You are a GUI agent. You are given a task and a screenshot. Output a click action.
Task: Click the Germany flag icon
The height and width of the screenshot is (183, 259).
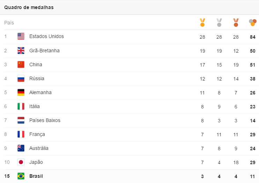(21, 92)
